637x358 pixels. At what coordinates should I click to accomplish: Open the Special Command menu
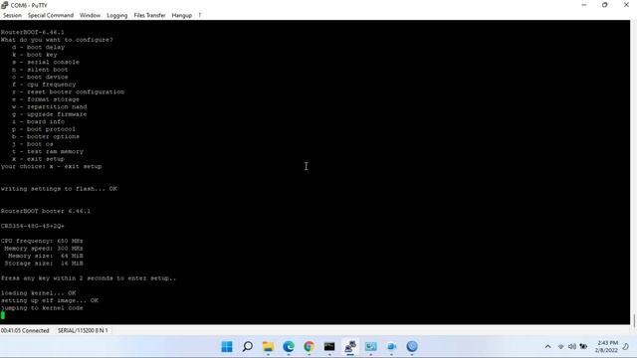[x=51, y=16]
